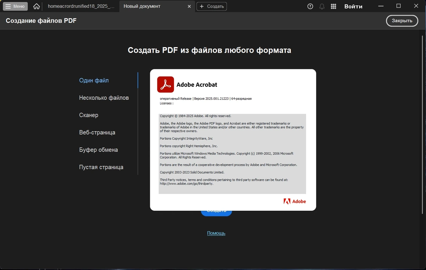Open the notifications bell icon
The height and width of the screenshot is (270, 426).
[x=322, y=6]
